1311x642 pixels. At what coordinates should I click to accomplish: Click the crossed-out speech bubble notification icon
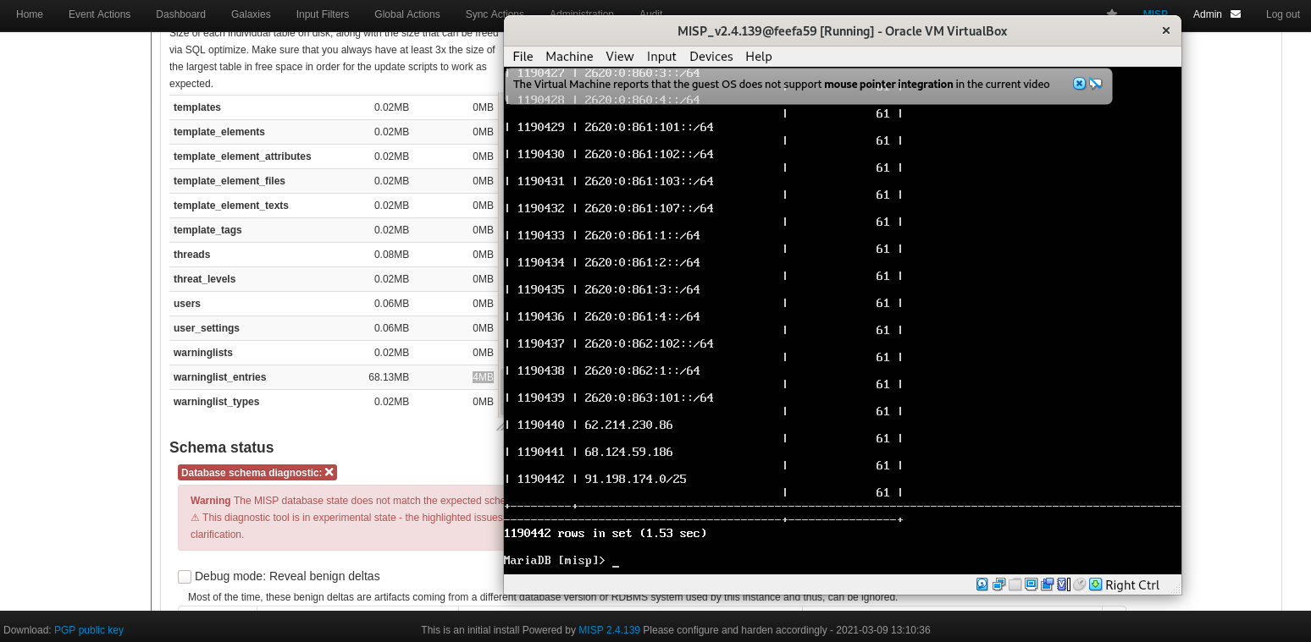[1096, 84]
